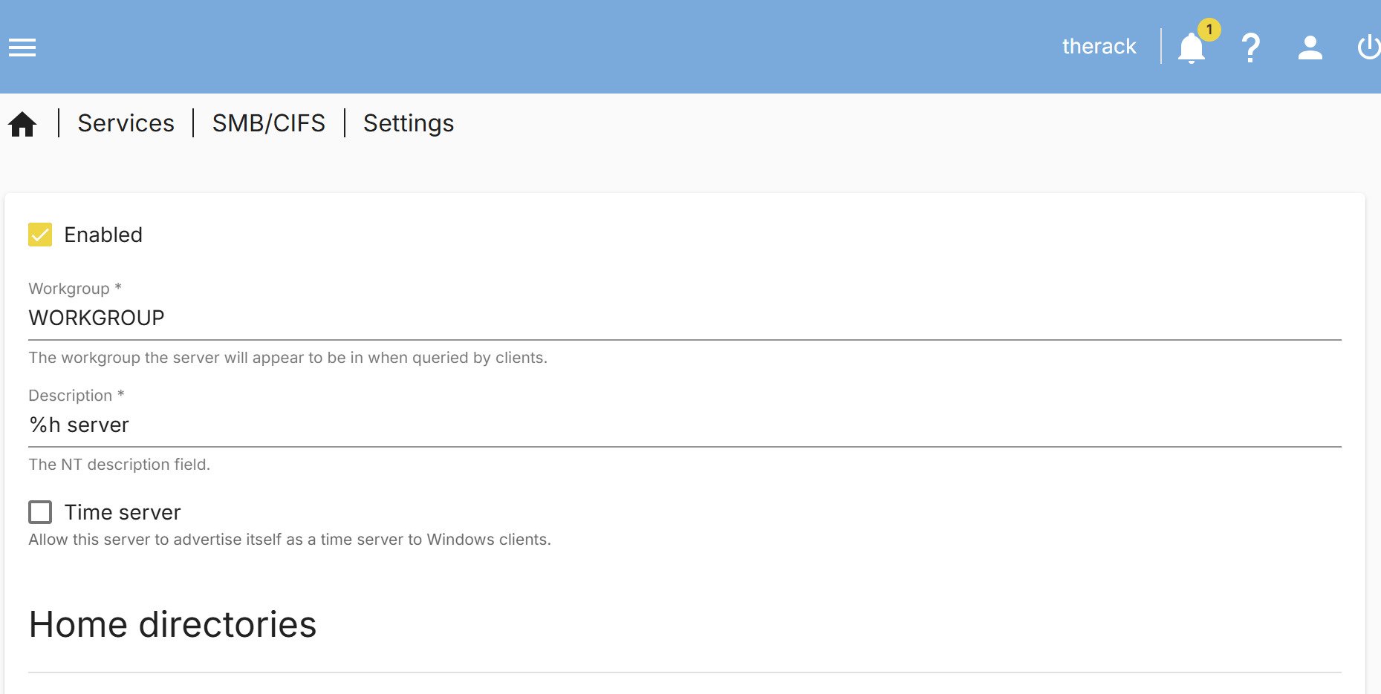
Task: Enable the Time server checkbox
Action: point(40,512)
